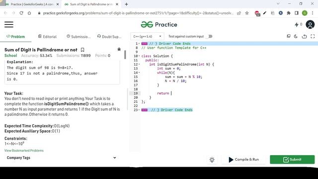
Task: Close the Sum of Digit browser tab
Action: 117,4
